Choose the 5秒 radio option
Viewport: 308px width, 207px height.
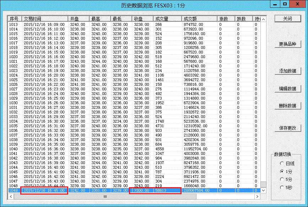point(282,187)
